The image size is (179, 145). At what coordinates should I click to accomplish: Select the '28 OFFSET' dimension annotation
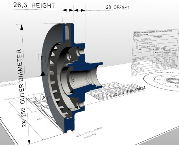click(x=118, y=7)
